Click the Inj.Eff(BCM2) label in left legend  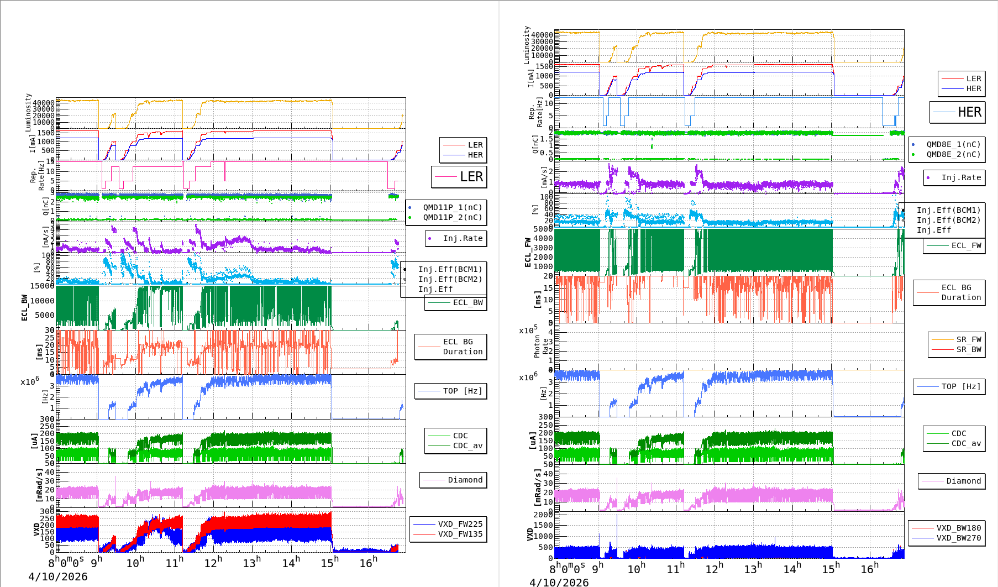450,279
